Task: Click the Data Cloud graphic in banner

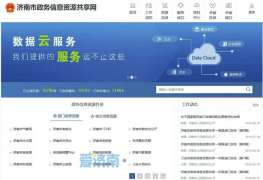Action: 204,55
